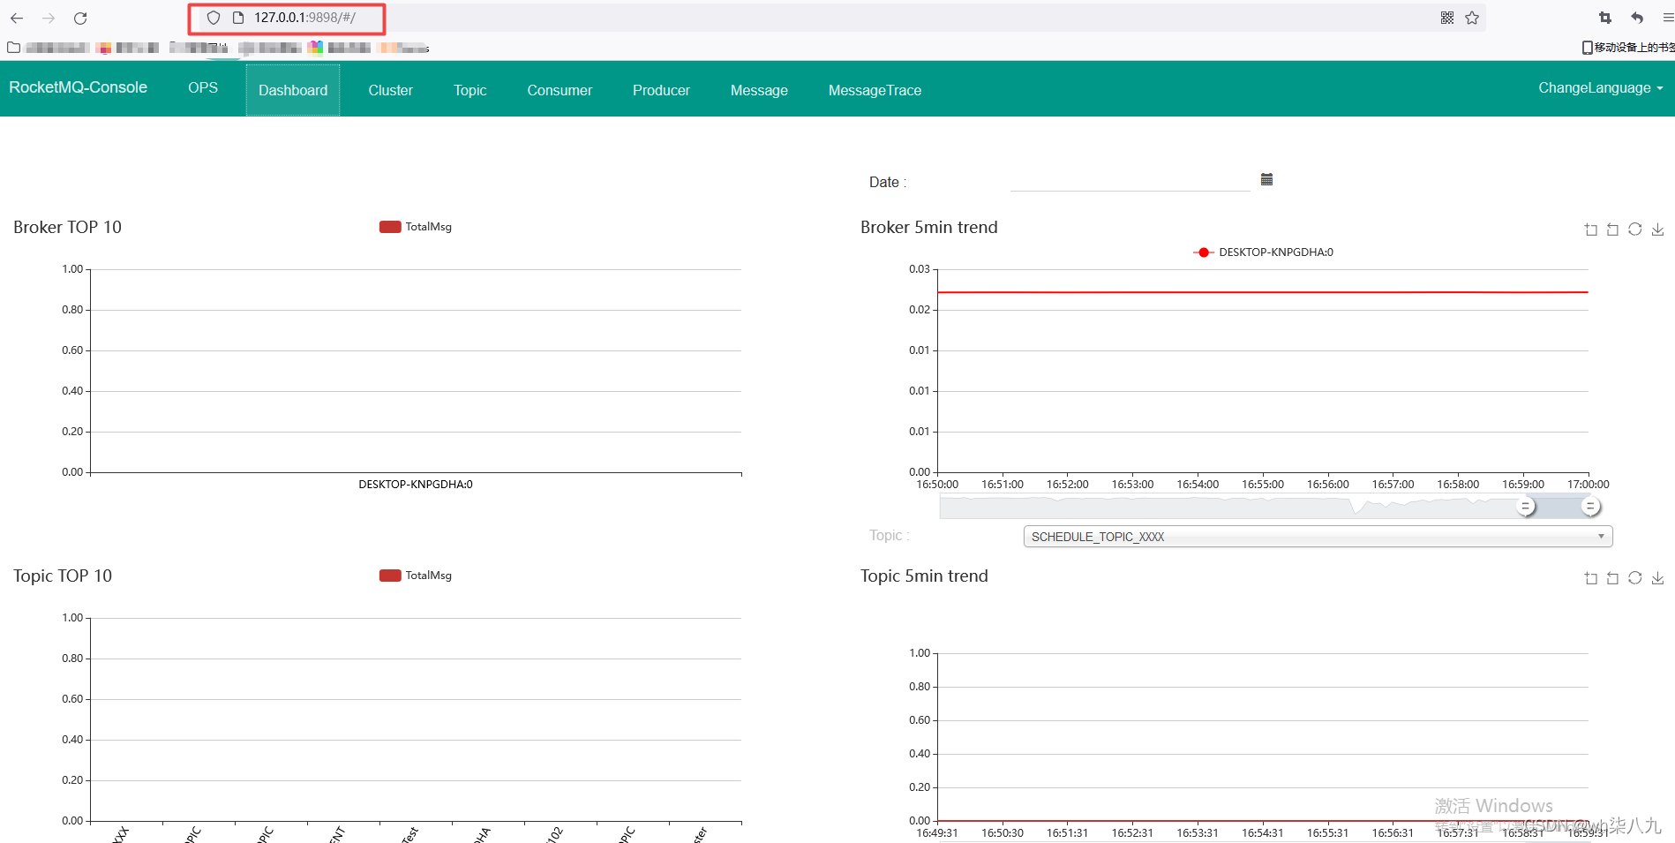The image size is (1675, 843).
Task: Click the browser URL 127.0.0.1:9898
Action: [304, 18]
